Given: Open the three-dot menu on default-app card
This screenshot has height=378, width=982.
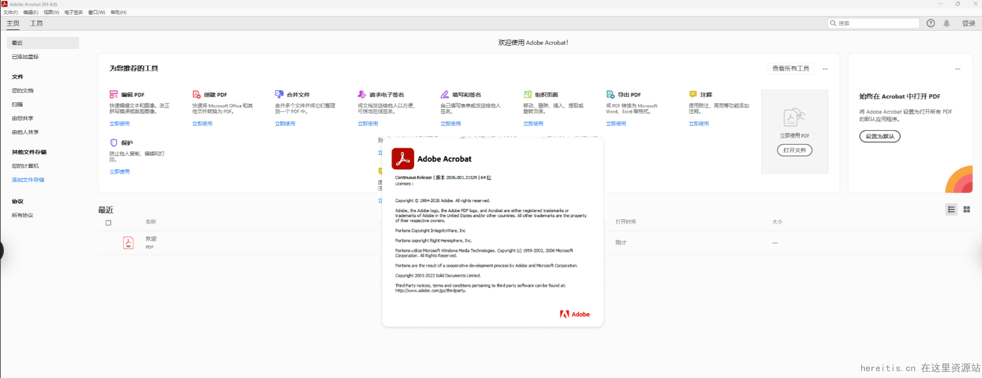Looking at the screenshot, I should click(957, 69).
